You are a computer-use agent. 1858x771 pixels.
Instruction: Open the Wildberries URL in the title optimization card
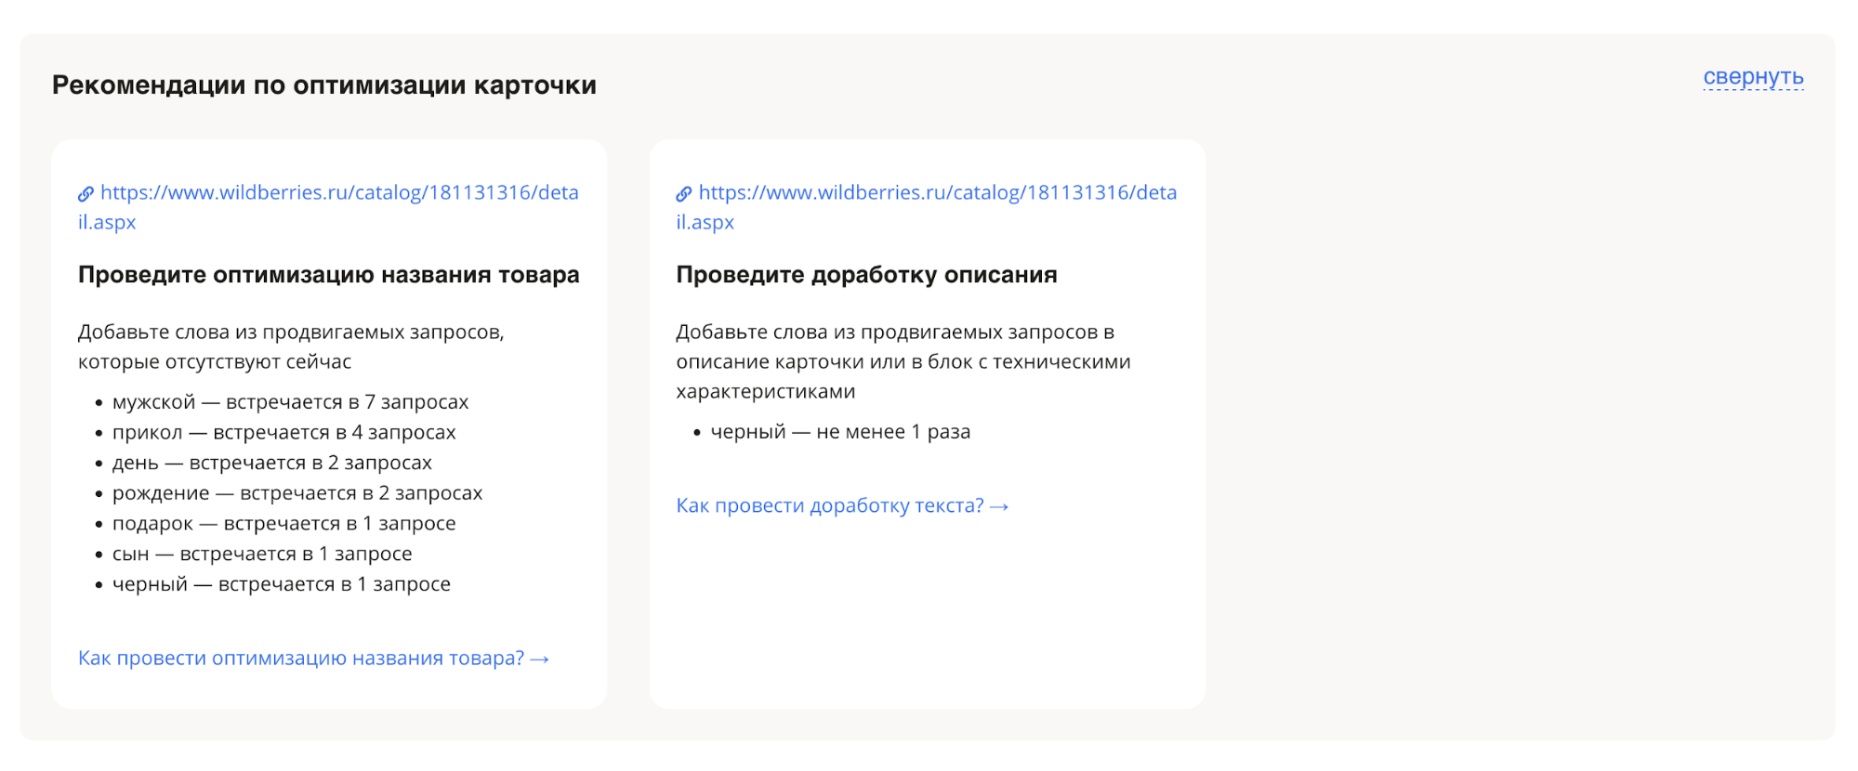coord(338,193)
